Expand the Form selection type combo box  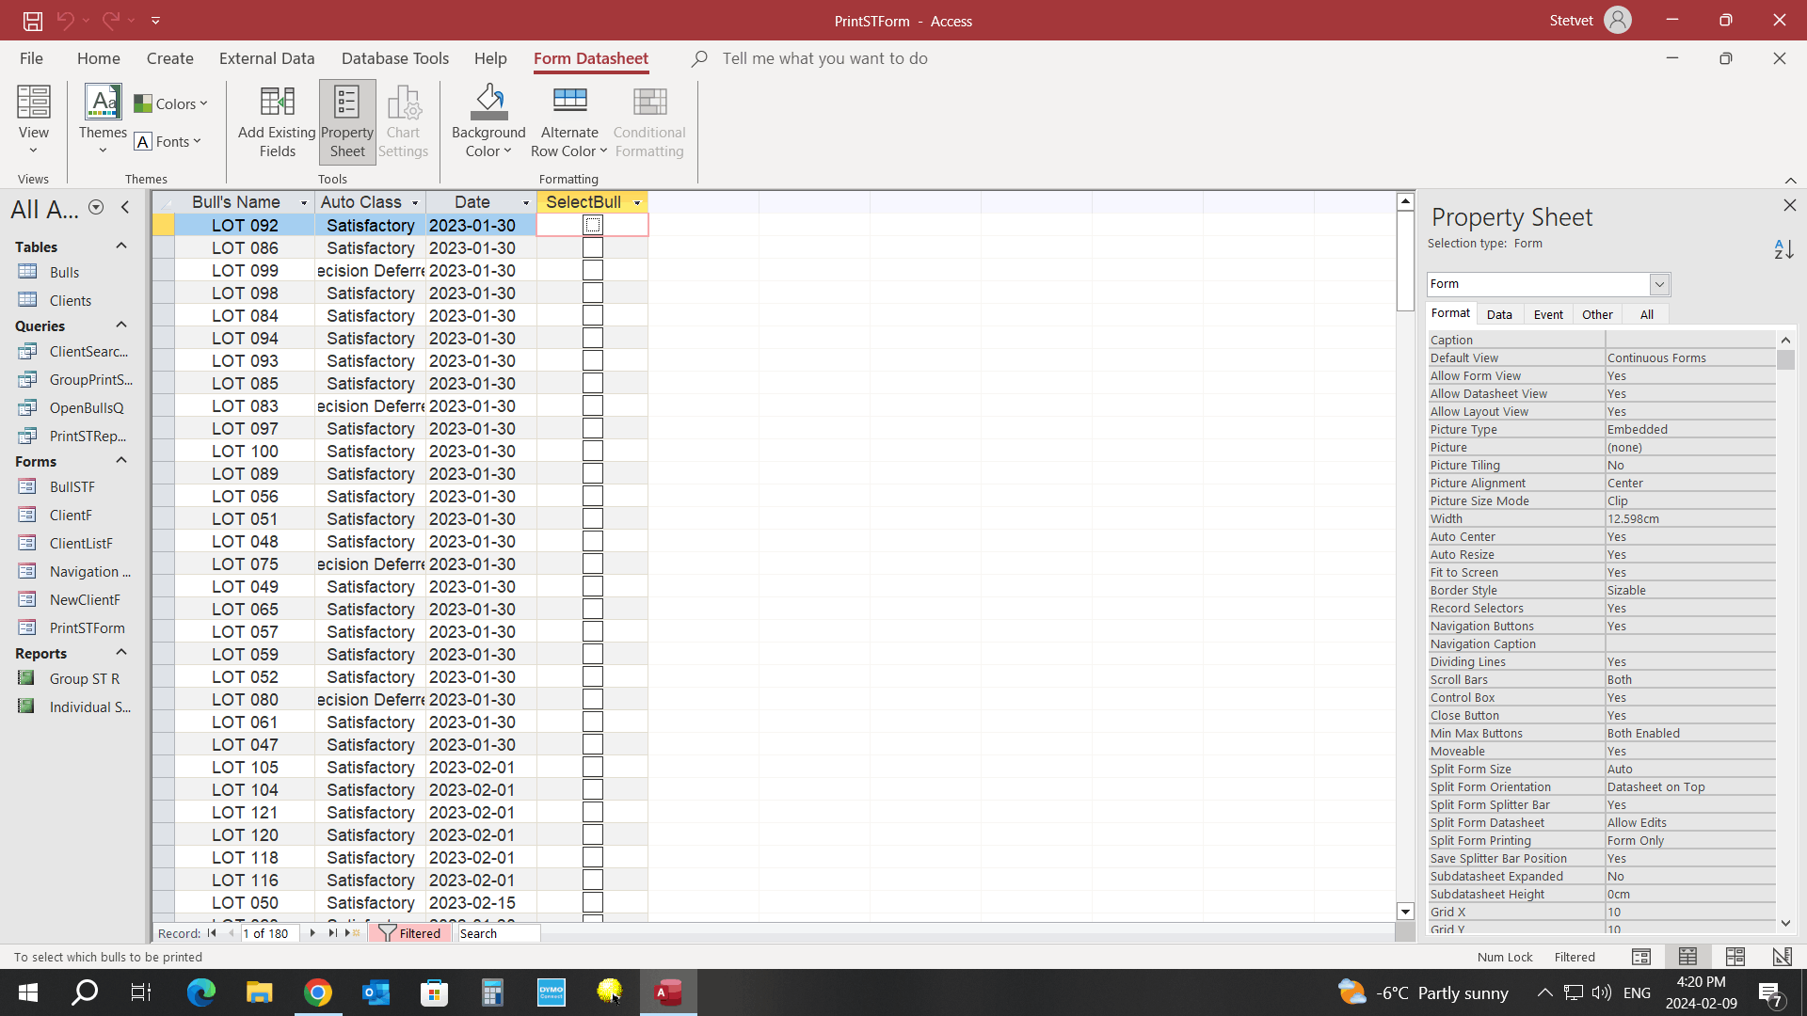1659,284
